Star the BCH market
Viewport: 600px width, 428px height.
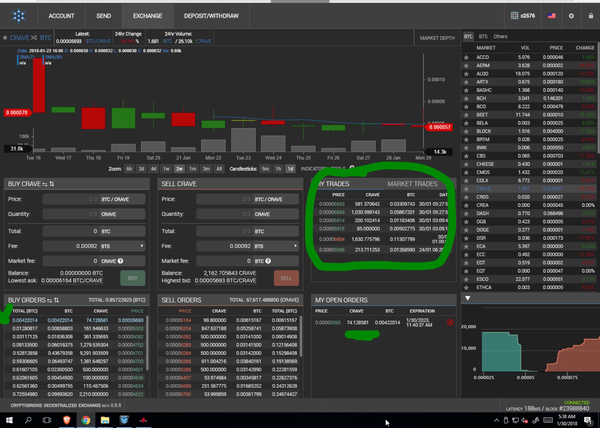click(x=466, y=99)
